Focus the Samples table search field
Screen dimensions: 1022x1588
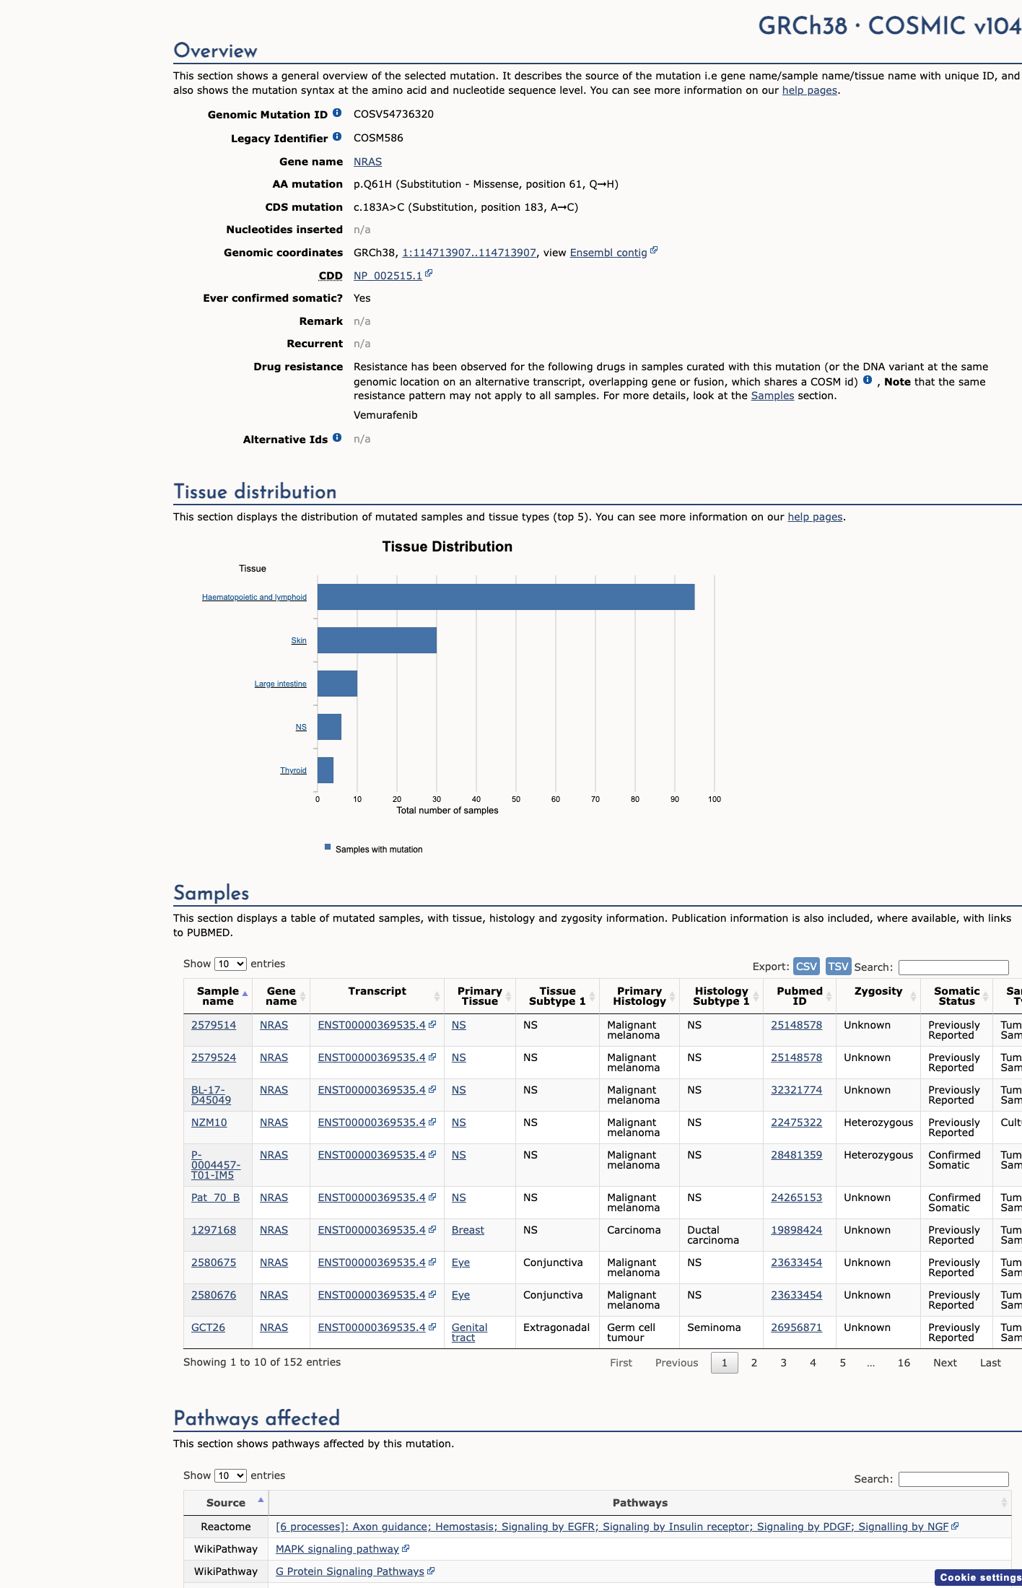[x=953, y=967]
